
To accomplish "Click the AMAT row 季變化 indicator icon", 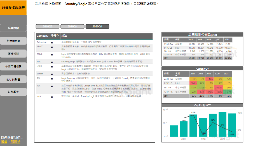I will 52,47.
